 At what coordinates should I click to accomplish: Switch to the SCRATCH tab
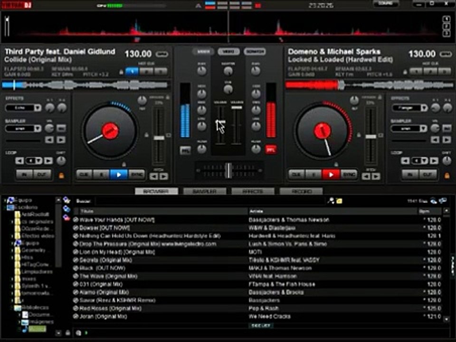[255, 52]
